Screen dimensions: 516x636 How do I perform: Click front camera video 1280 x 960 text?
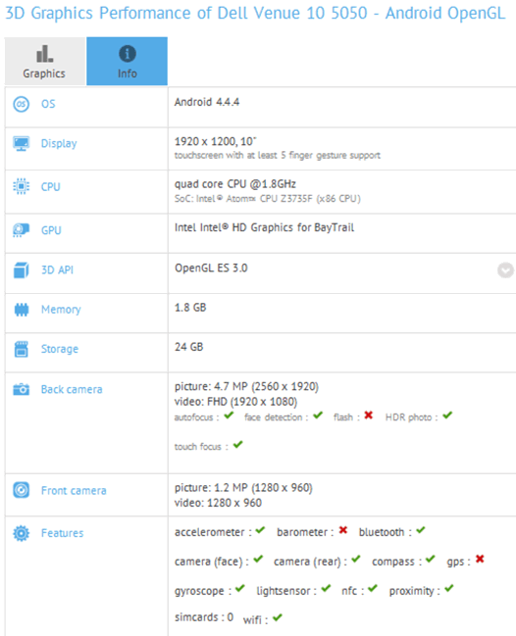coord(218,503)
